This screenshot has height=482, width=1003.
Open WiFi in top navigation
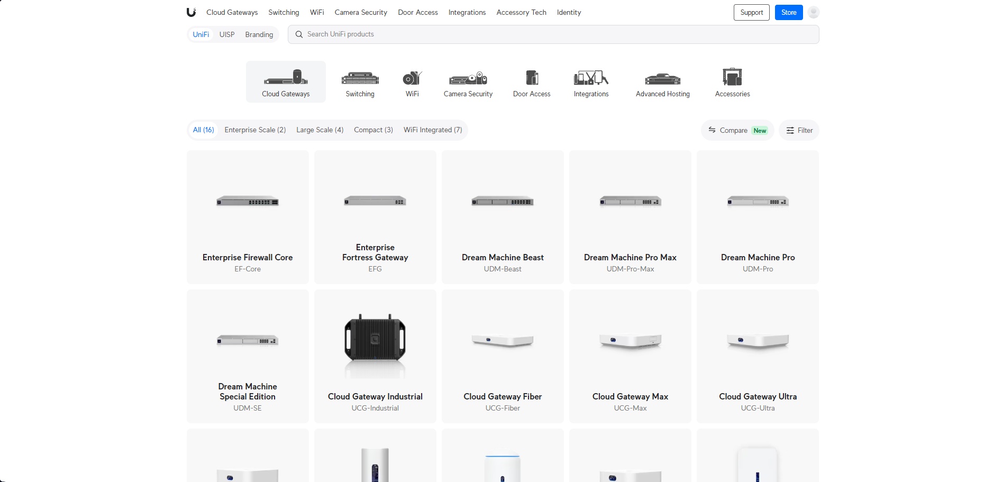coord(317,12)
